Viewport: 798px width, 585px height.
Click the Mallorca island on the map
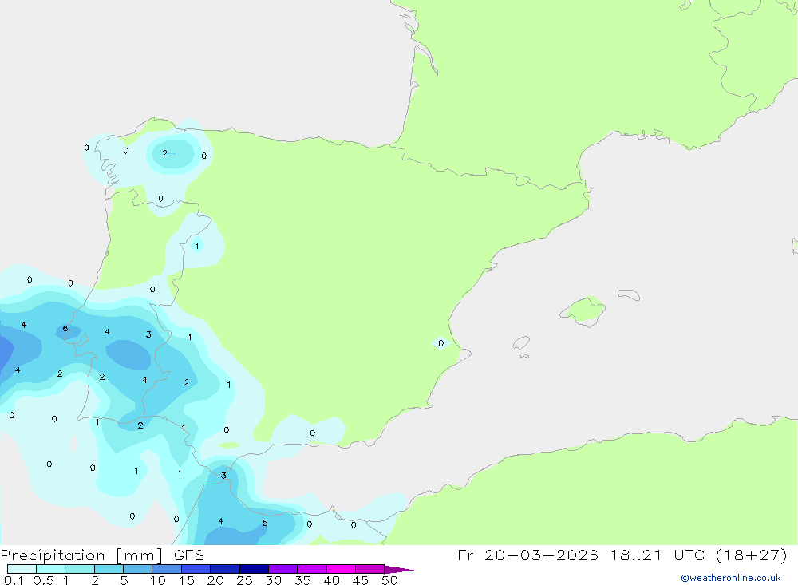(x=583, y=310)
